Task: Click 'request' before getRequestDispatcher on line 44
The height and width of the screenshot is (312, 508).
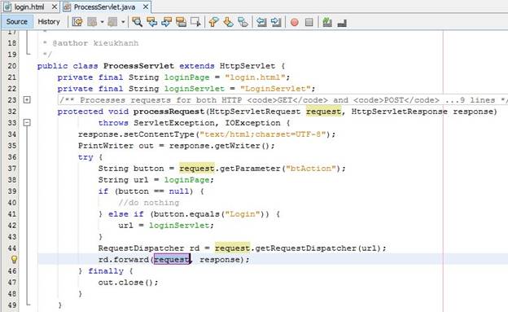Action: pyautogui.click(x=232, y=248)
